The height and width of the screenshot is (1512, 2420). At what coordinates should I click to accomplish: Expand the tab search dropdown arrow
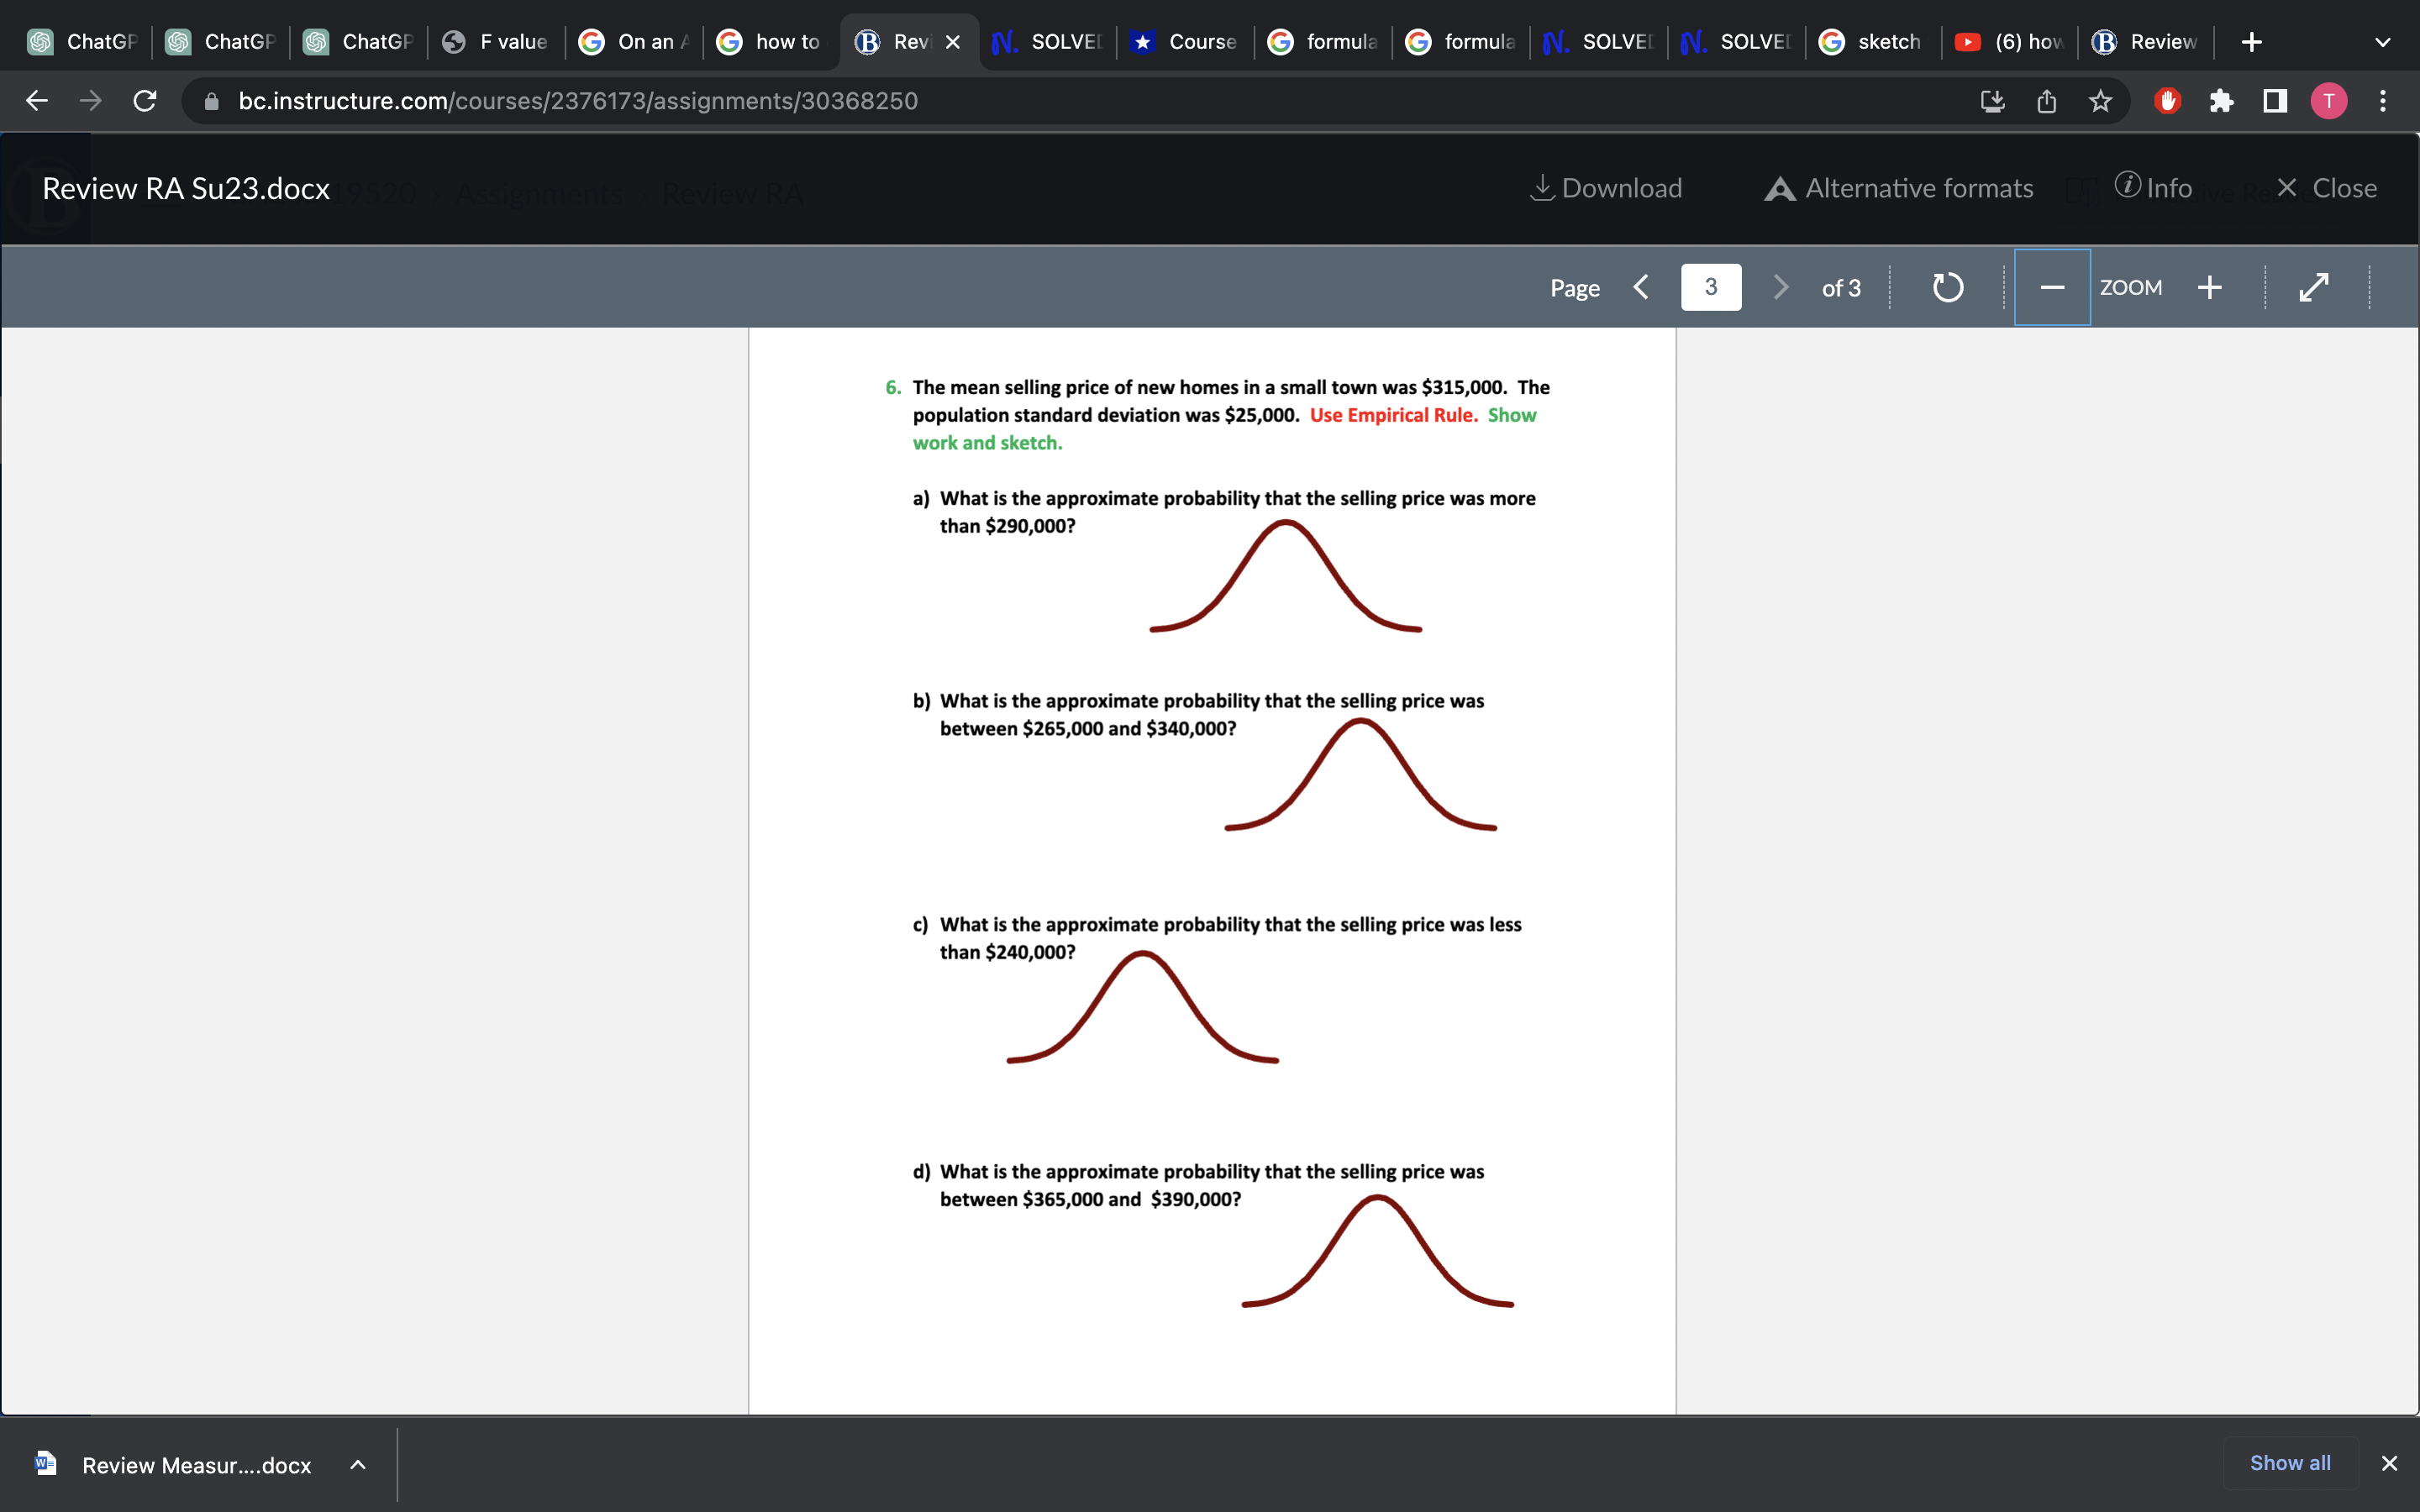(x=2382, y=42)
